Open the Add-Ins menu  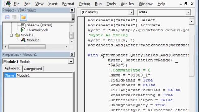coord(127,4)
